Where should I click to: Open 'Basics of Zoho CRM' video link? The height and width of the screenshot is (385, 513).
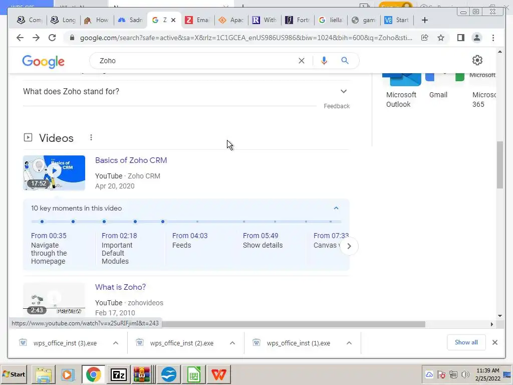(x=131, y=160)
